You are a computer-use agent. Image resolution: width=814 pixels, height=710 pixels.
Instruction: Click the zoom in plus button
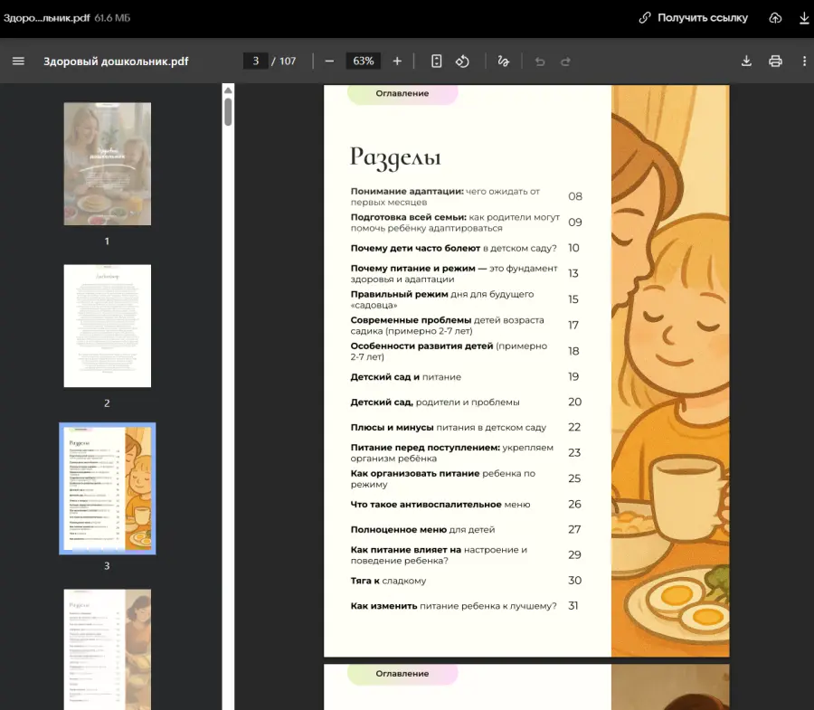397,62
